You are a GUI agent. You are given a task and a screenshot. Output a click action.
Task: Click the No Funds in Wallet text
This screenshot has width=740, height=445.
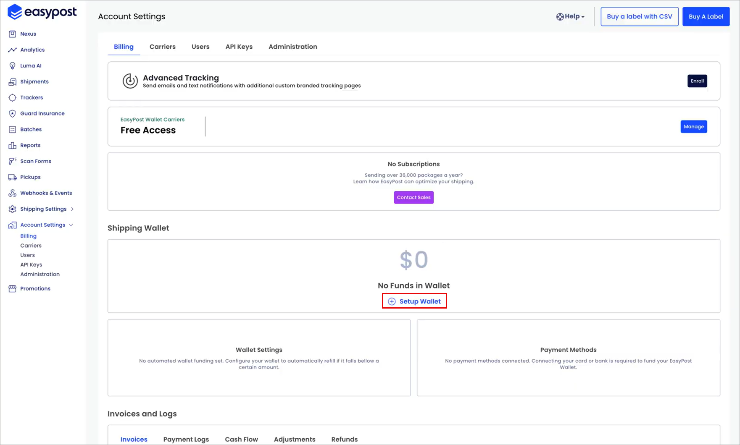coord(414,286)
